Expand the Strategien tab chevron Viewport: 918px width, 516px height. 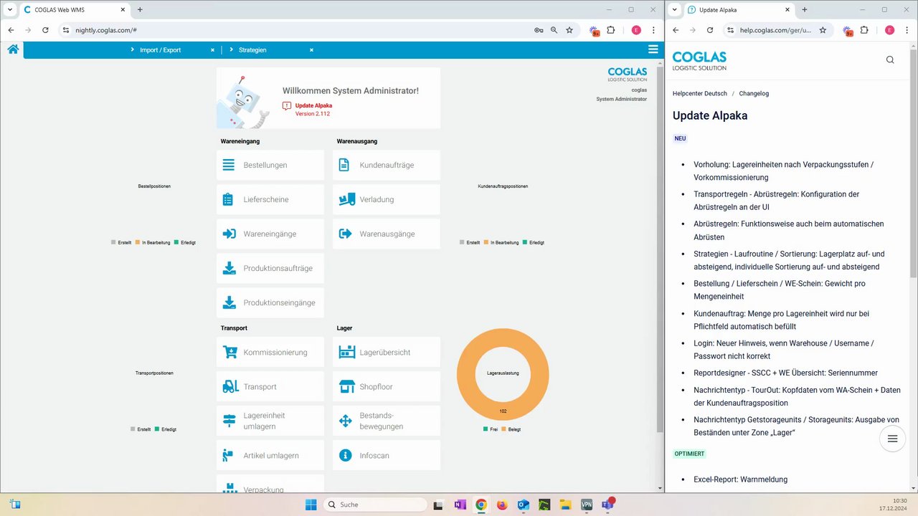232,50
